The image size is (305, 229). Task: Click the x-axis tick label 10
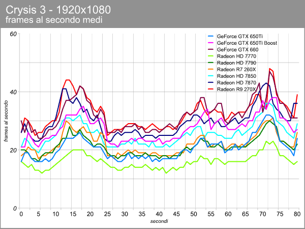(x=55, y=214)
